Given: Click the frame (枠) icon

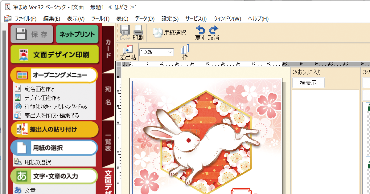Looking at the screenshot, I should pos(185,52).
